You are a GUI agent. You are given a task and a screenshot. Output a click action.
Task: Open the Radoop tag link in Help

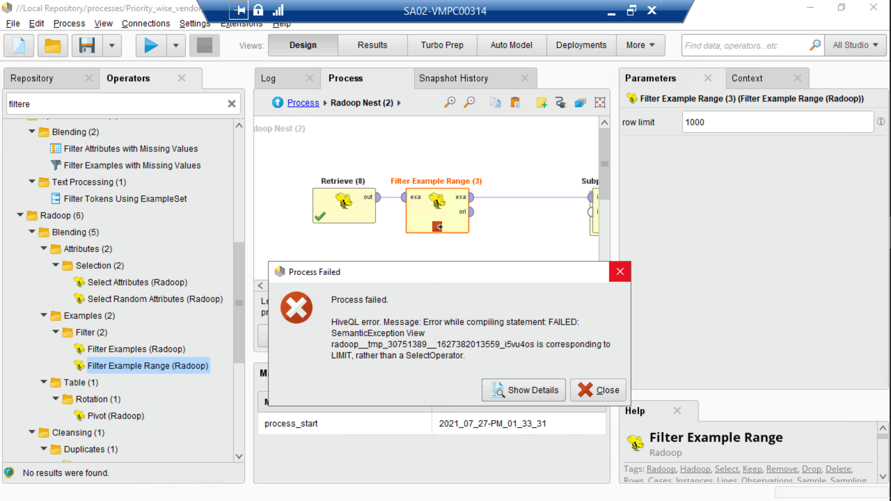[x=661, y=469]
